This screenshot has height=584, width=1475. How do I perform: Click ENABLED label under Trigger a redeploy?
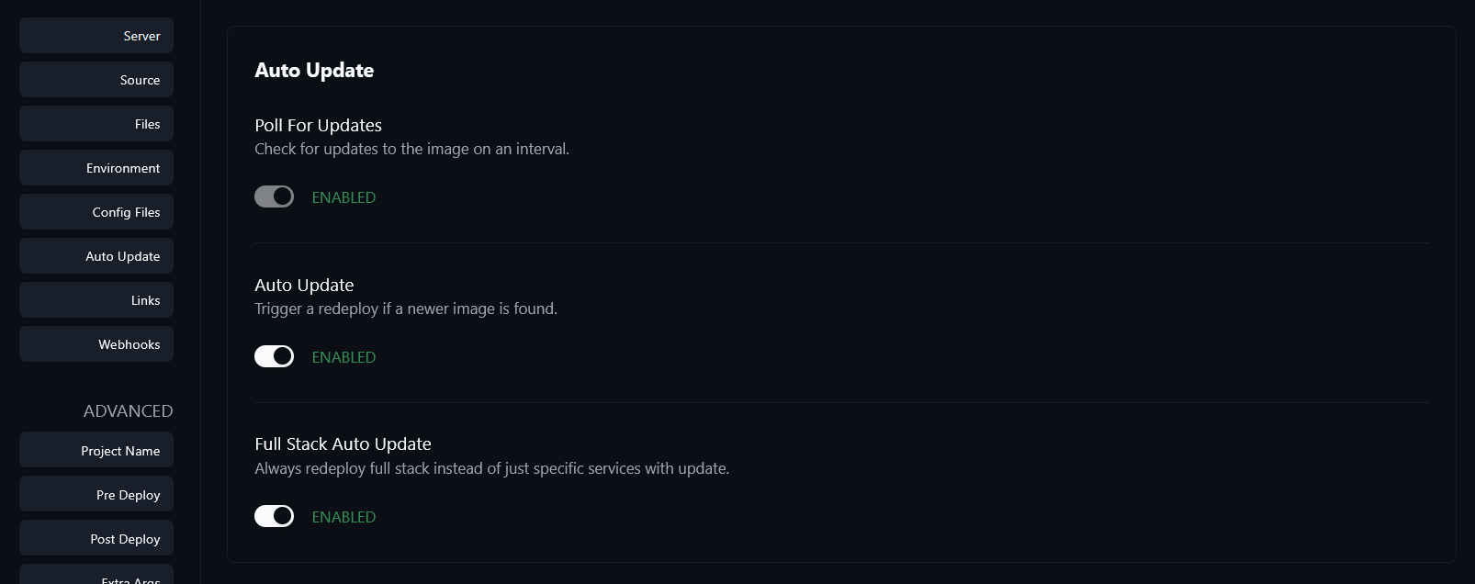[x=343, y=357]
